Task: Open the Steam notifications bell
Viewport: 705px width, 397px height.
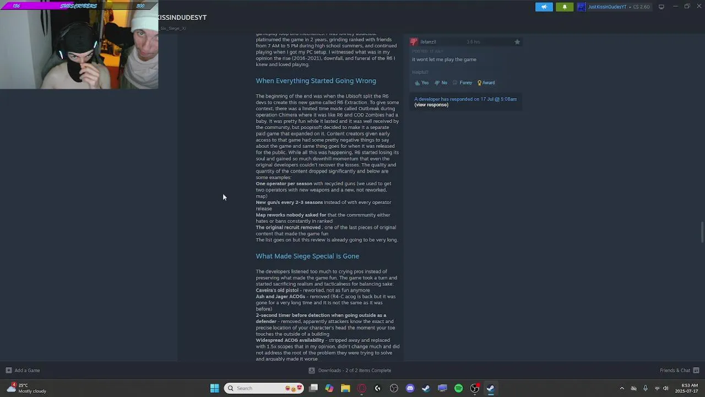Action: tap(564, 7)
